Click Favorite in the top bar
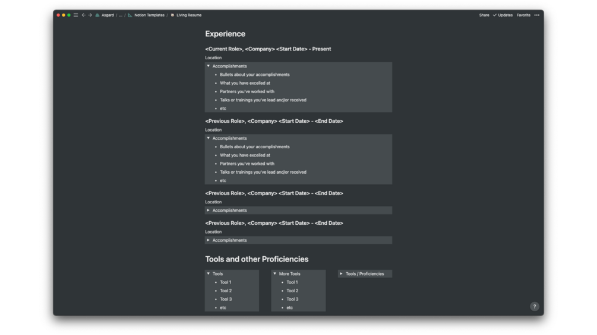 523,15
